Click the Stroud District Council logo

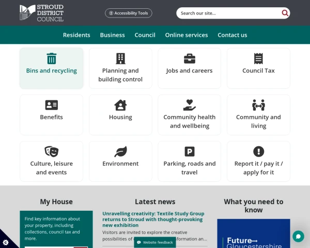click(x=41, y=13)
